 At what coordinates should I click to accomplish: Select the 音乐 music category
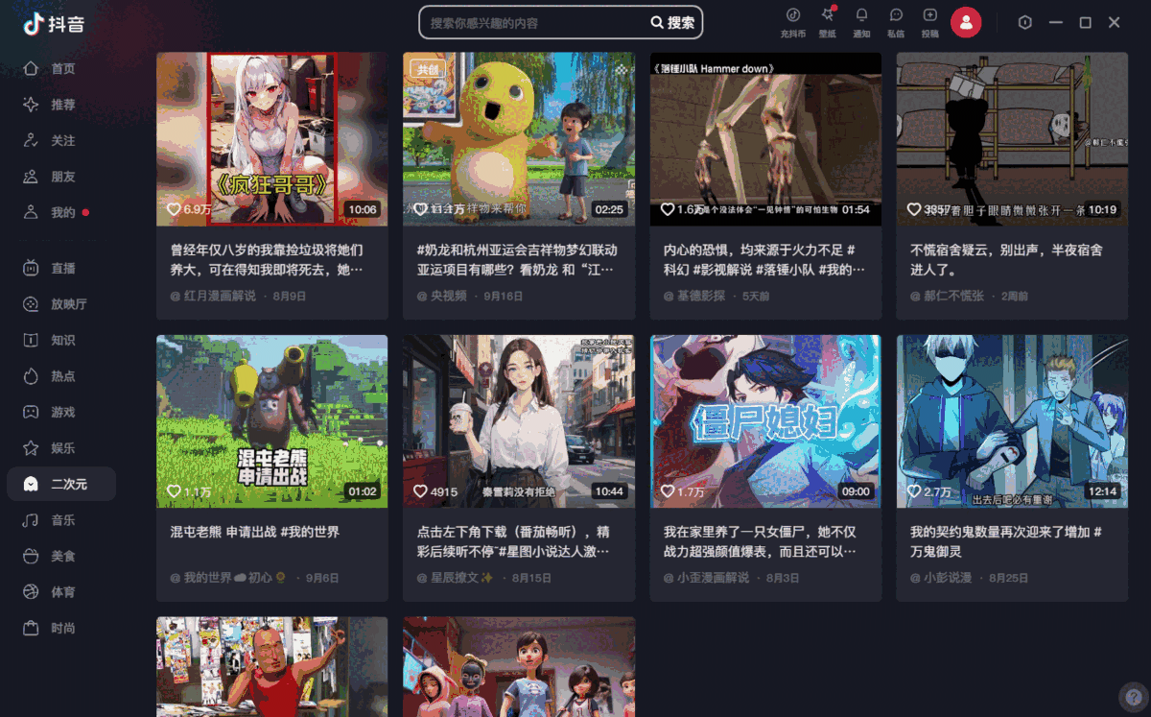point(59,519)
